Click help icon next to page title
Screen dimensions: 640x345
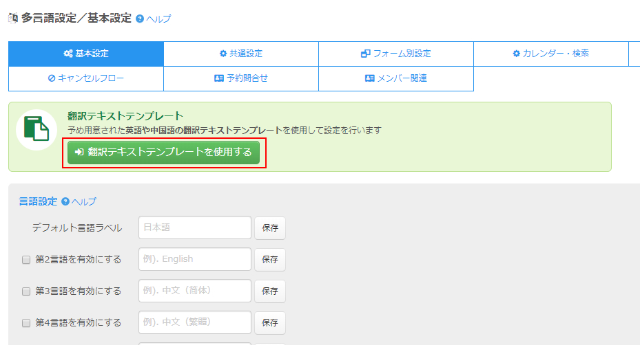pyautogui.click(x=140, y=19)
